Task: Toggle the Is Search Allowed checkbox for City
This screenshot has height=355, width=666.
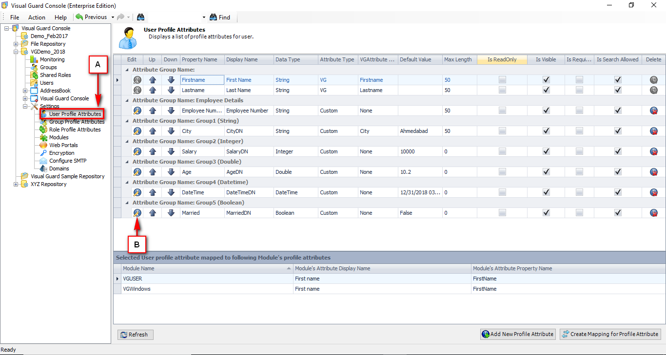Action: pyautogui.click(x=618, y=131)
